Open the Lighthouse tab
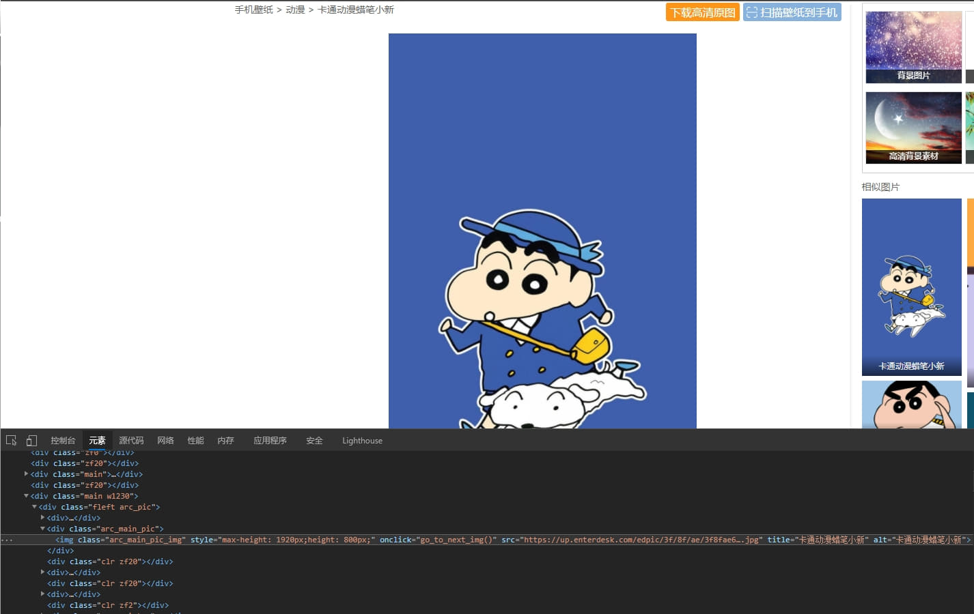This screenshot has width=974, height=614. pos(362,441)
